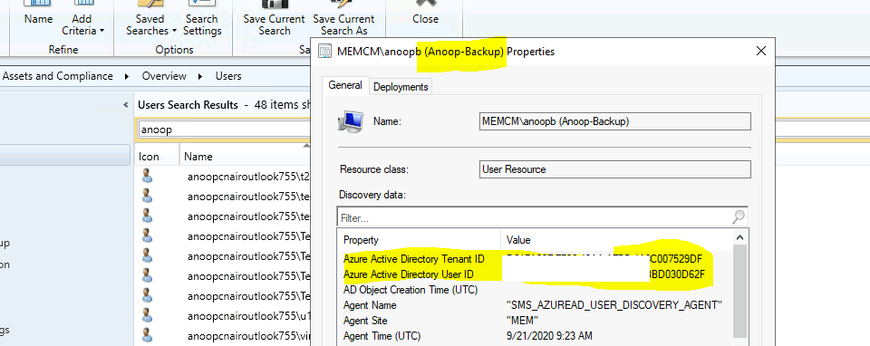This screenshot has height=346, width=870.
Task: Click the "MEM" site value
Action: pyautogui.click(x=523, y=321)
